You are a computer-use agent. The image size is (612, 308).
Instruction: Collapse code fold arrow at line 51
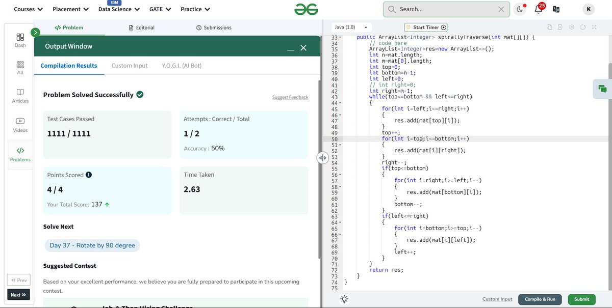tap(340, 145)
